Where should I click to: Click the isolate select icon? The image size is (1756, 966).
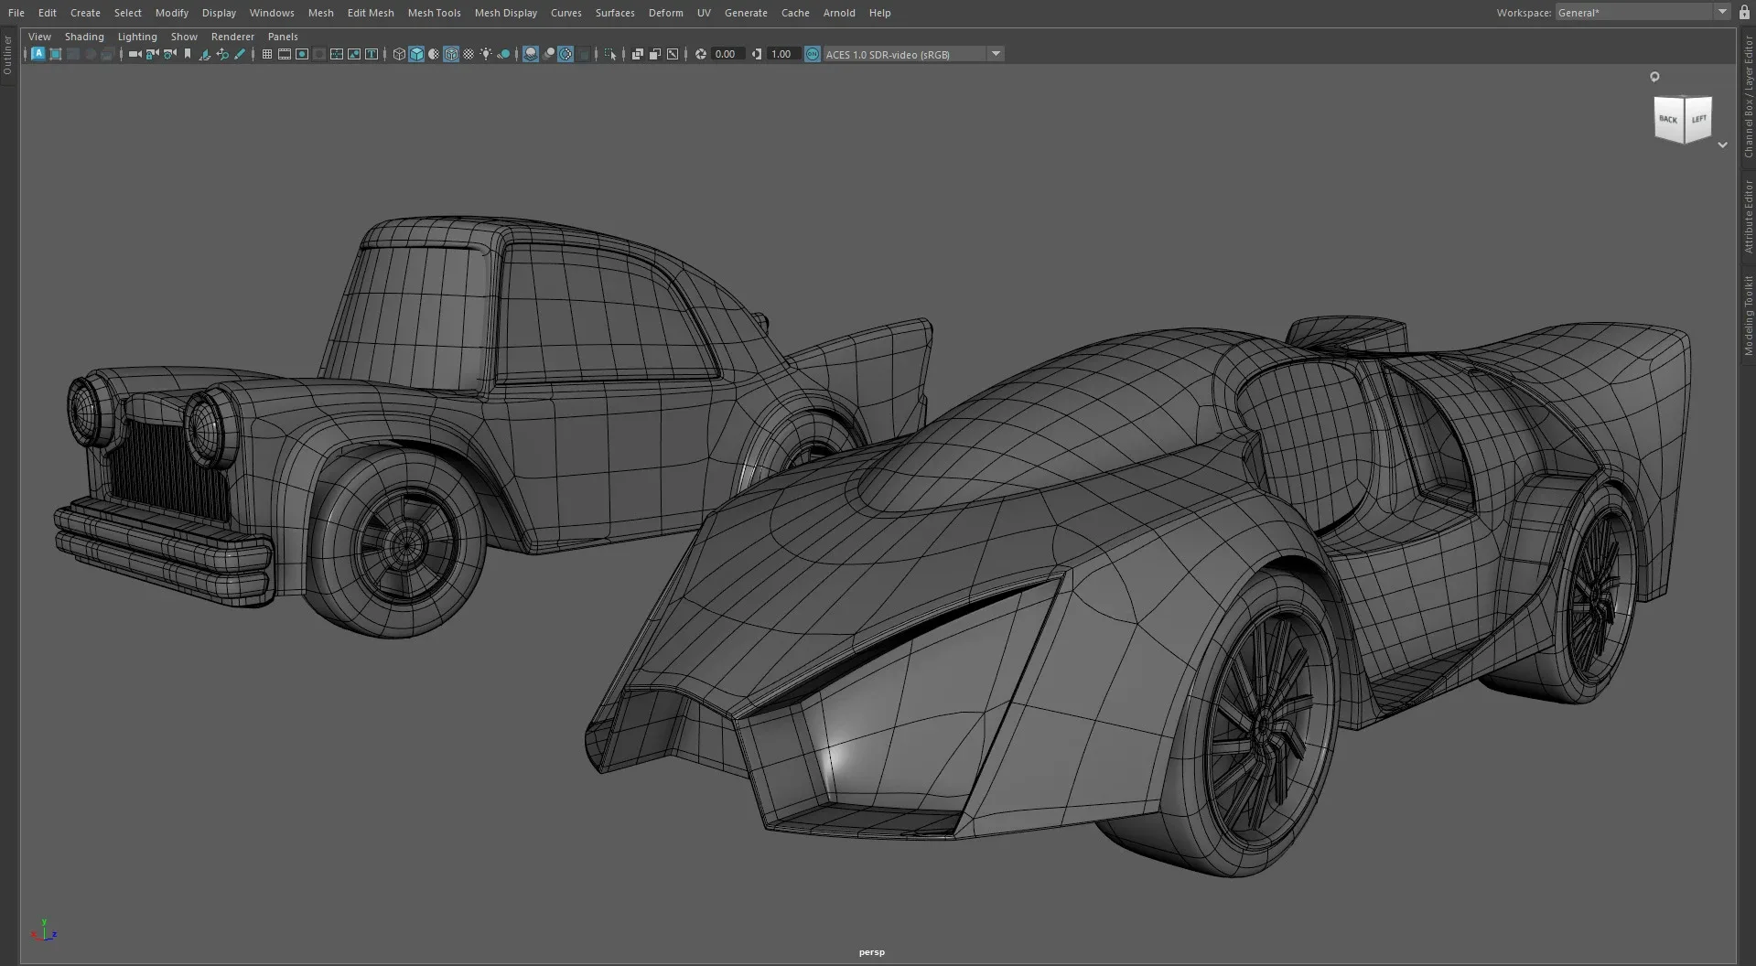point(610,54)
